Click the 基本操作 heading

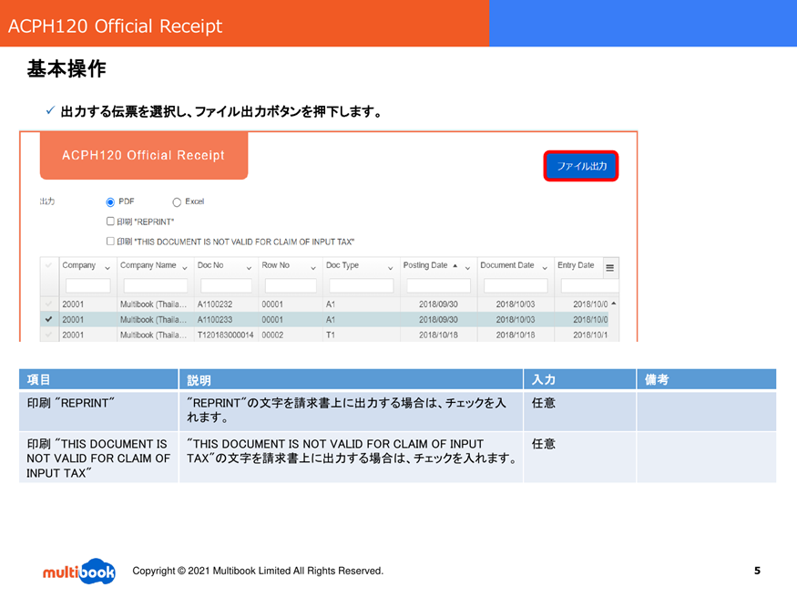(66, 68)
